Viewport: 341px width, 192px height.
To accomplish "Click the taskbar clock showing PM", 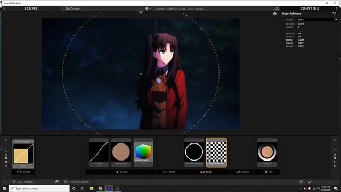I will 326,188.
